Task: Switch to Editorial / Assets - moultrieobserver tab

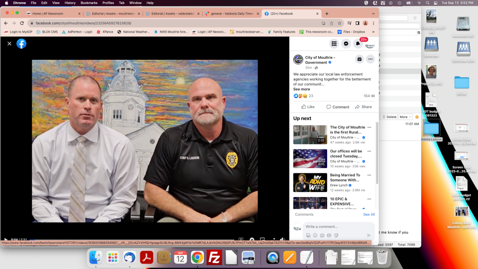Action: [113, 14]
